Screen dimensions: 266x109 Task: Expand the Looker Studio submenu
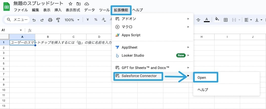click(x=152, y=55)
